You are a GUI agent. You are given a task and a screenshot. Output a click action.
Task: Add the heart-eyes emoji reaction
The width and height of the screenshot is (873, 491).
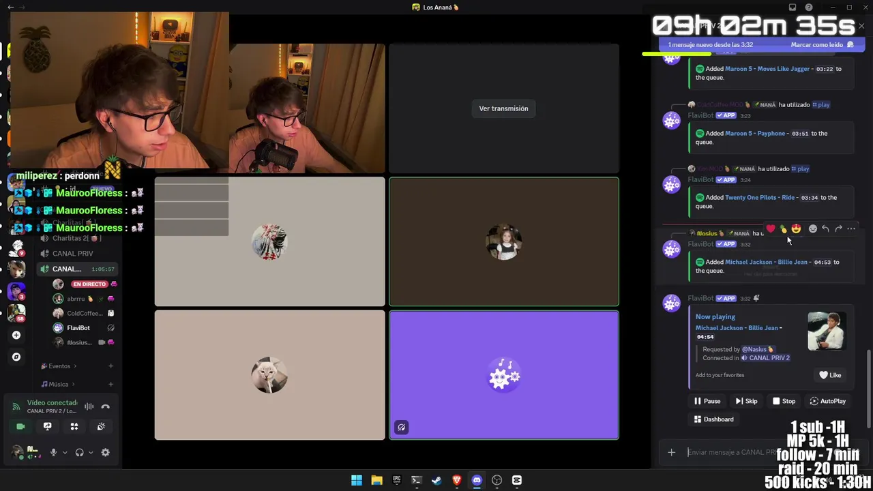click(796, 229)
